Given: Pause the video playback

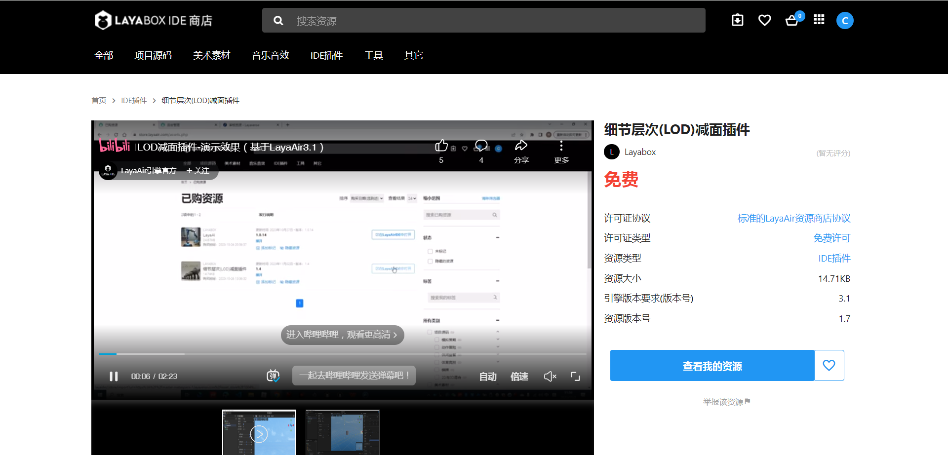Looking at the screenshot, I should [114, 377].
